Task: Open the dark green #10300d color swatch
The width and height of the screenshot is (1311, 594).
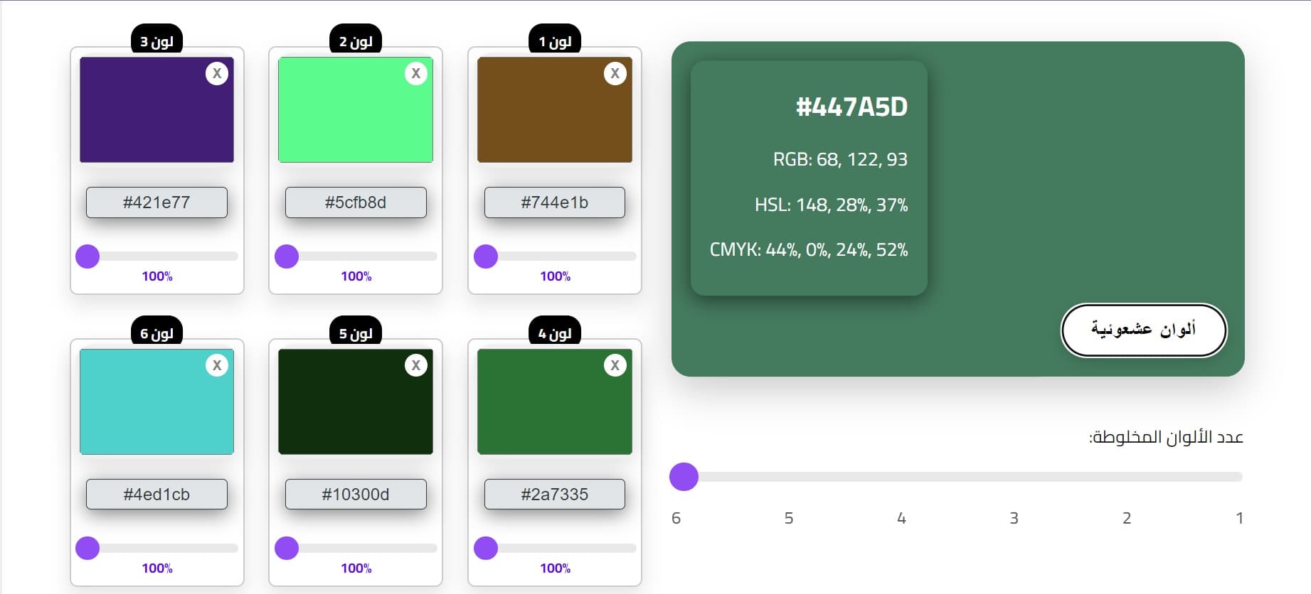Action: (356, 401)
